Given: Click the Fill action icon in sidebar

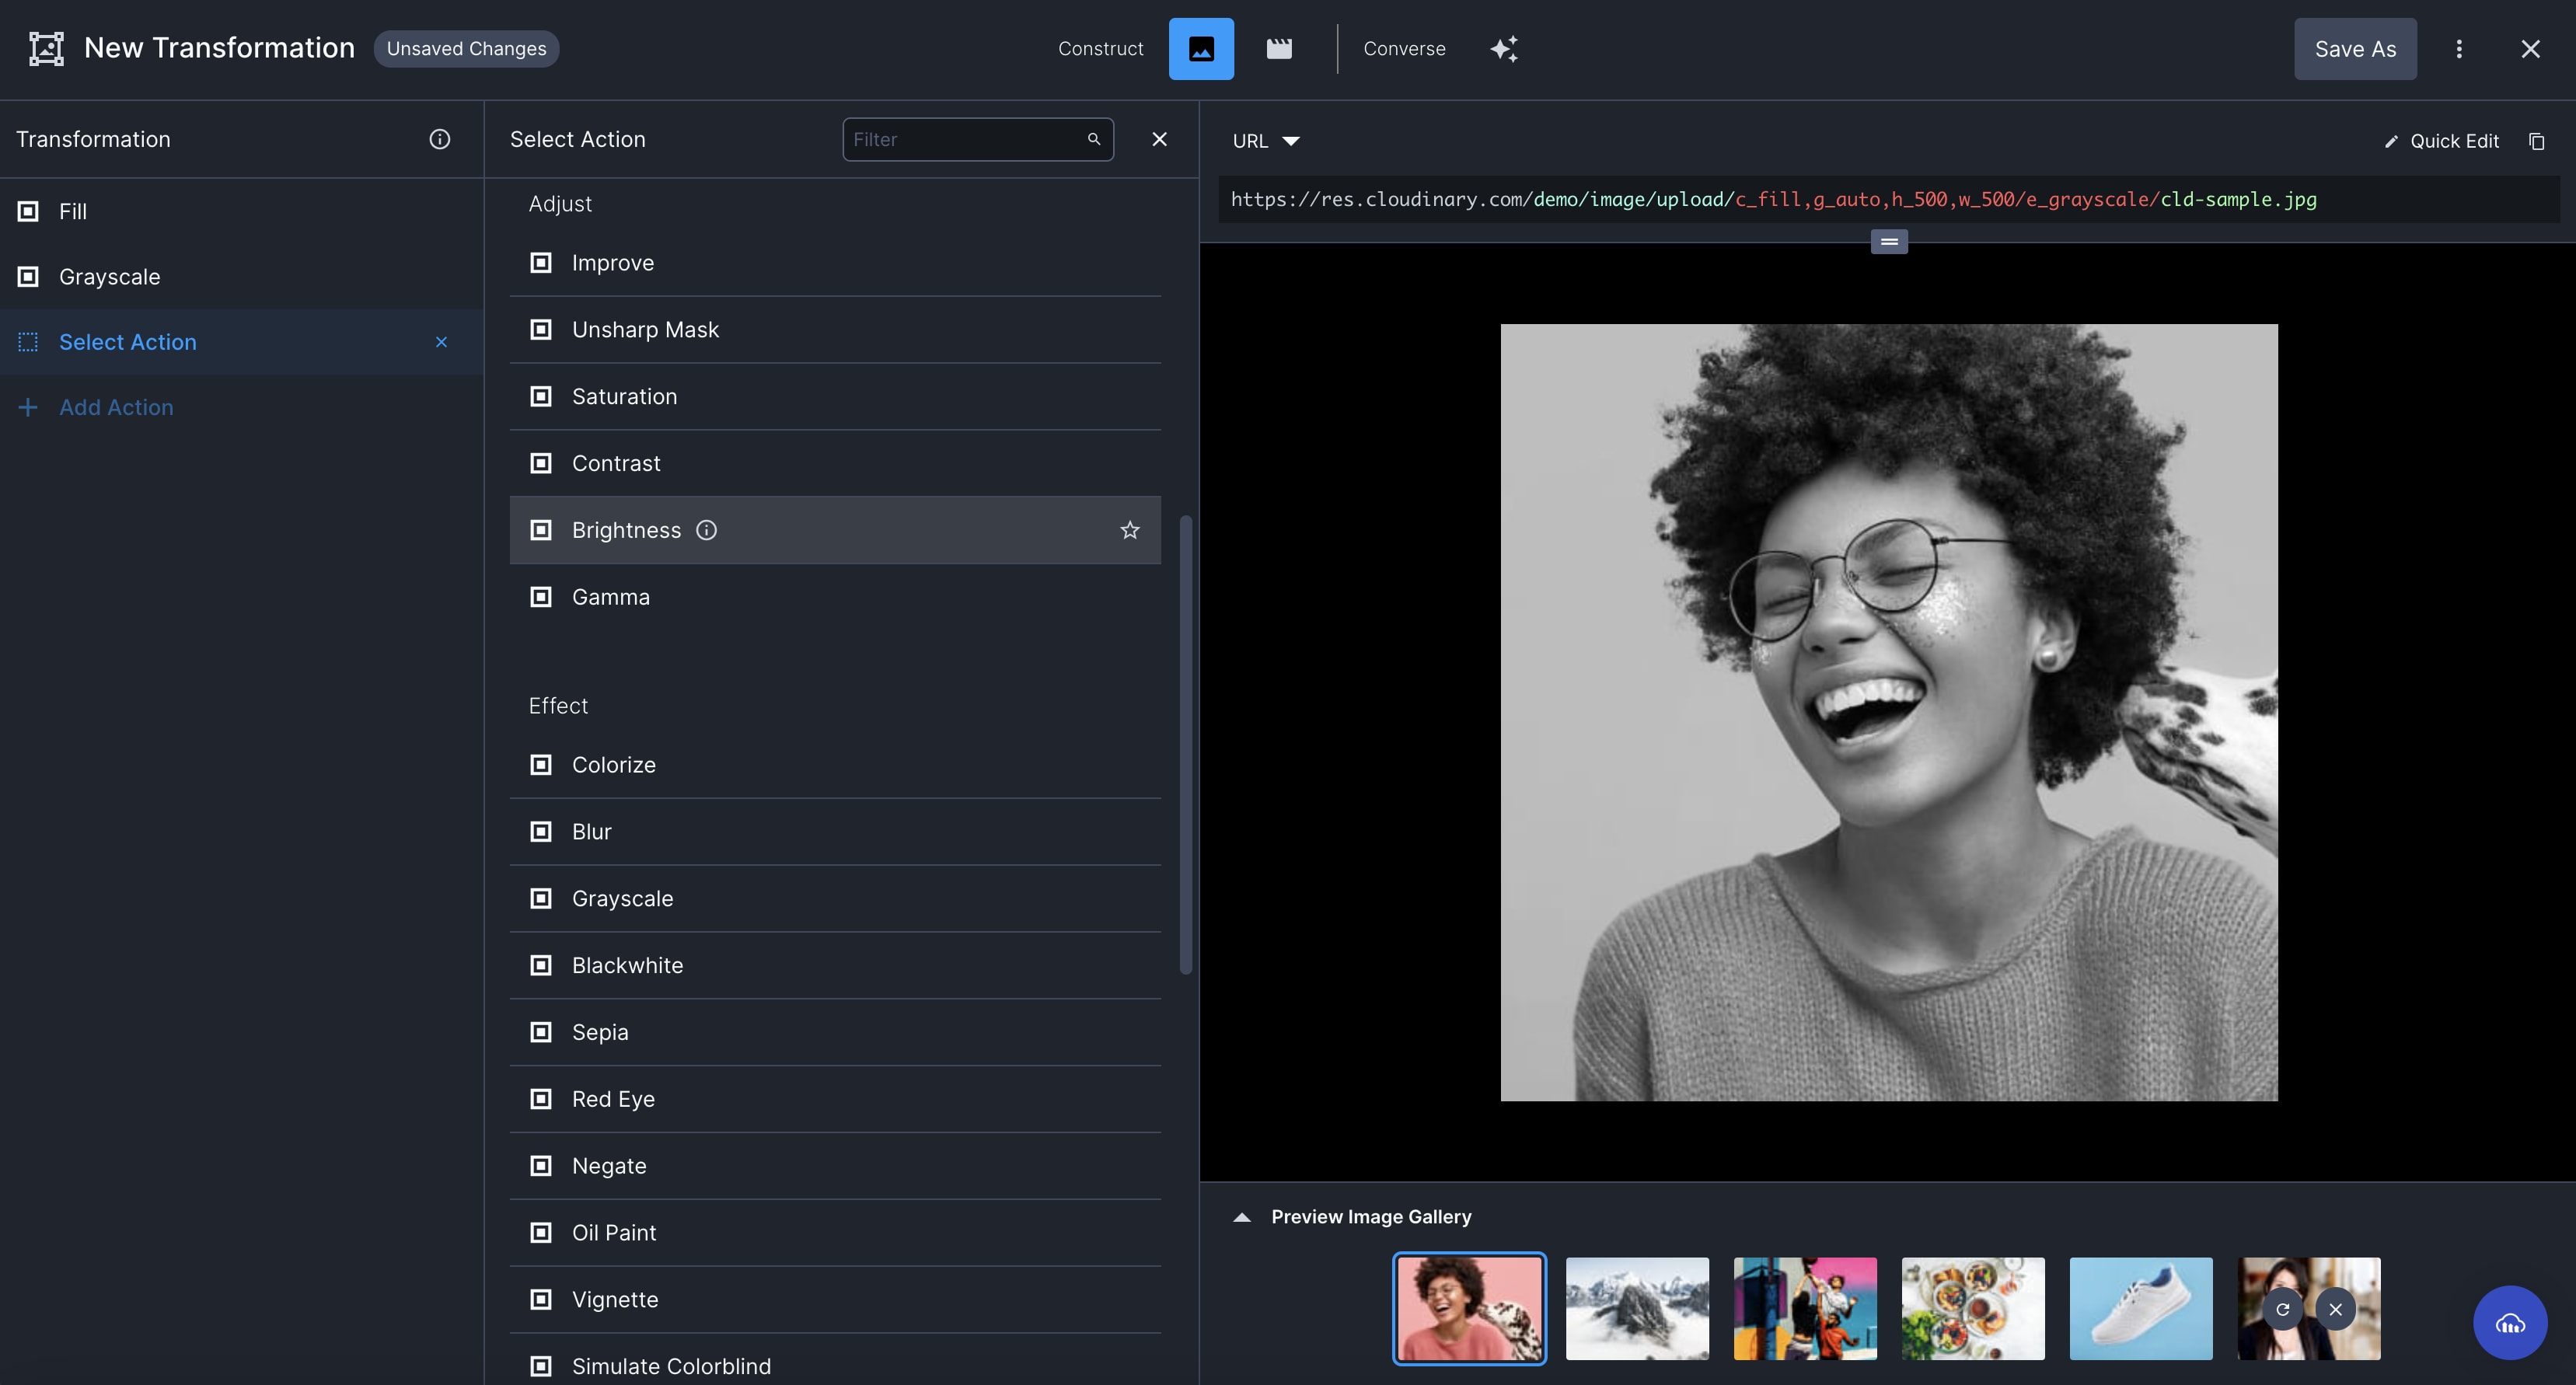Looking at the screenshot, I should (x=27, y=210).
